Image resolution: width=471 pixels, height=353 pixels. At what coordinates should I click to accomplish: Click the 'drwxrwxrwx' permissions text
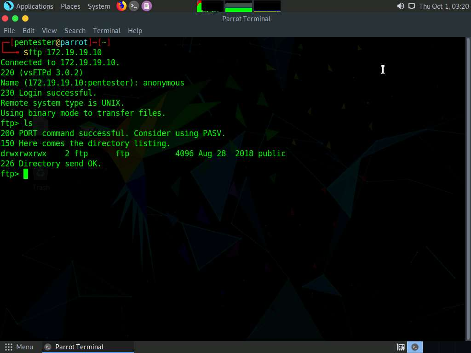[23, 154]
